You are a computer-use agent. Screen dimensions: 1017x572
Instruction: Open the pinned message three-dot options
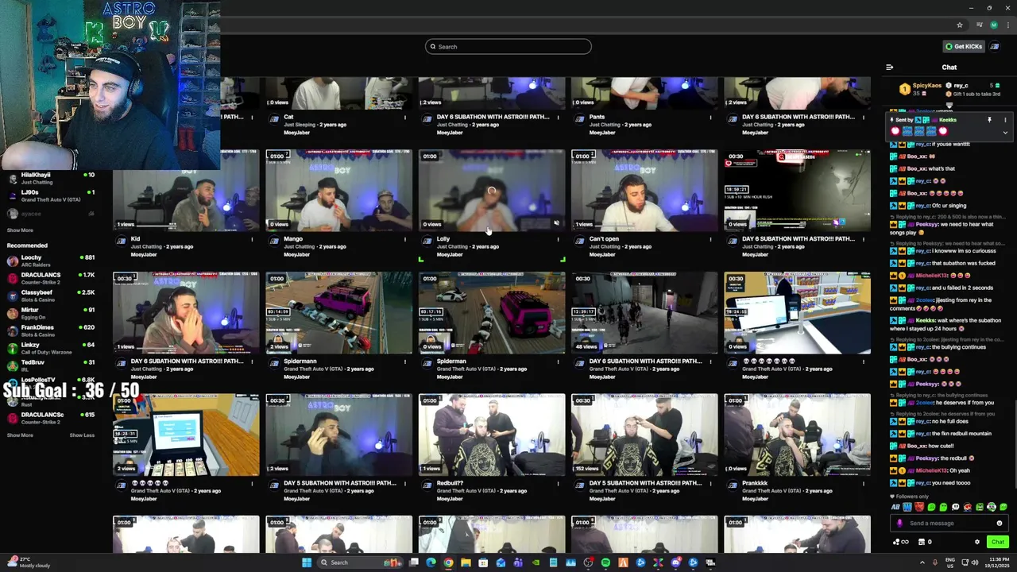pyautogui.click(x=1005, y=120)
